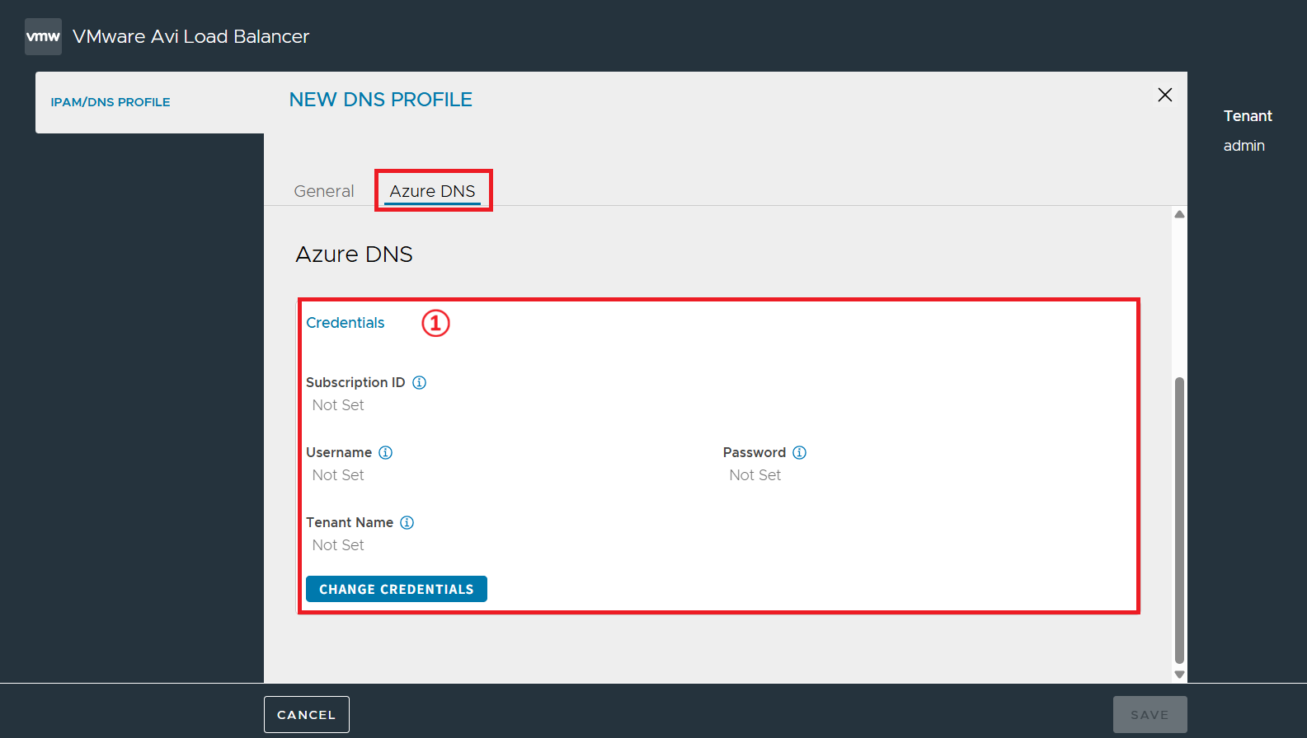Viewport: 1307px width, 738px height.
Task: Open Subscription ID info tooltip icon
Action: click(419, 382)
